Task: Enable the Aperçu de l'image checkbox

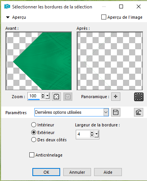Action: pos(104,17)
